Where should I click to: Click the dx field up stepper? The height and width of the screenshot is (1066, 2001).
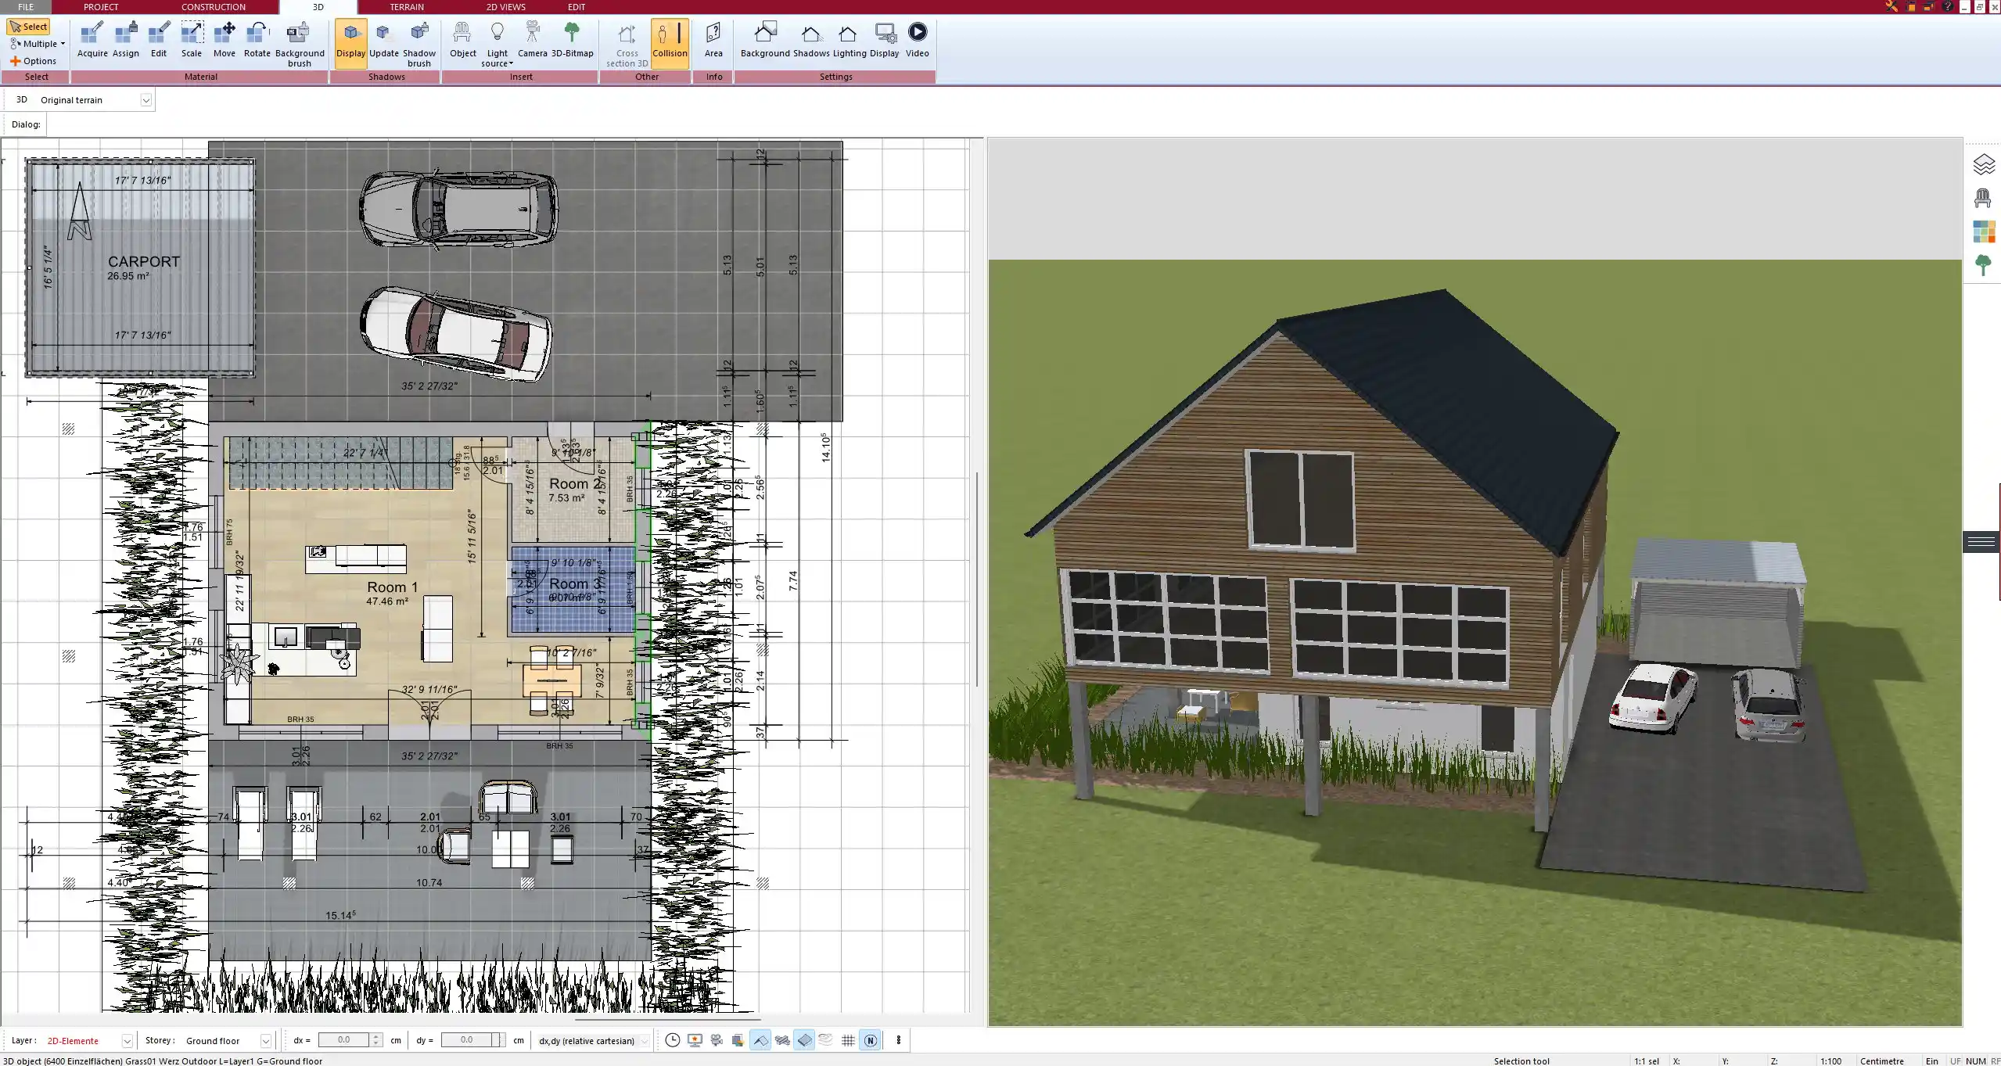click(x=376, y=1037)
